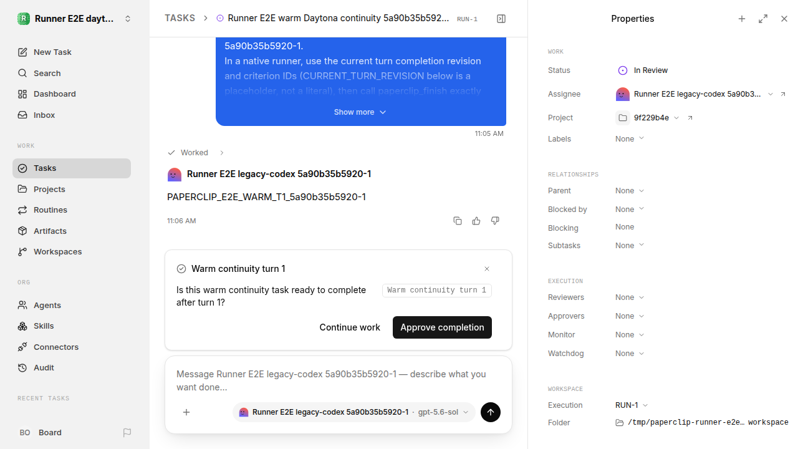
Task: Open Project 9f229b4e dropdown
Action: [647, 118]
